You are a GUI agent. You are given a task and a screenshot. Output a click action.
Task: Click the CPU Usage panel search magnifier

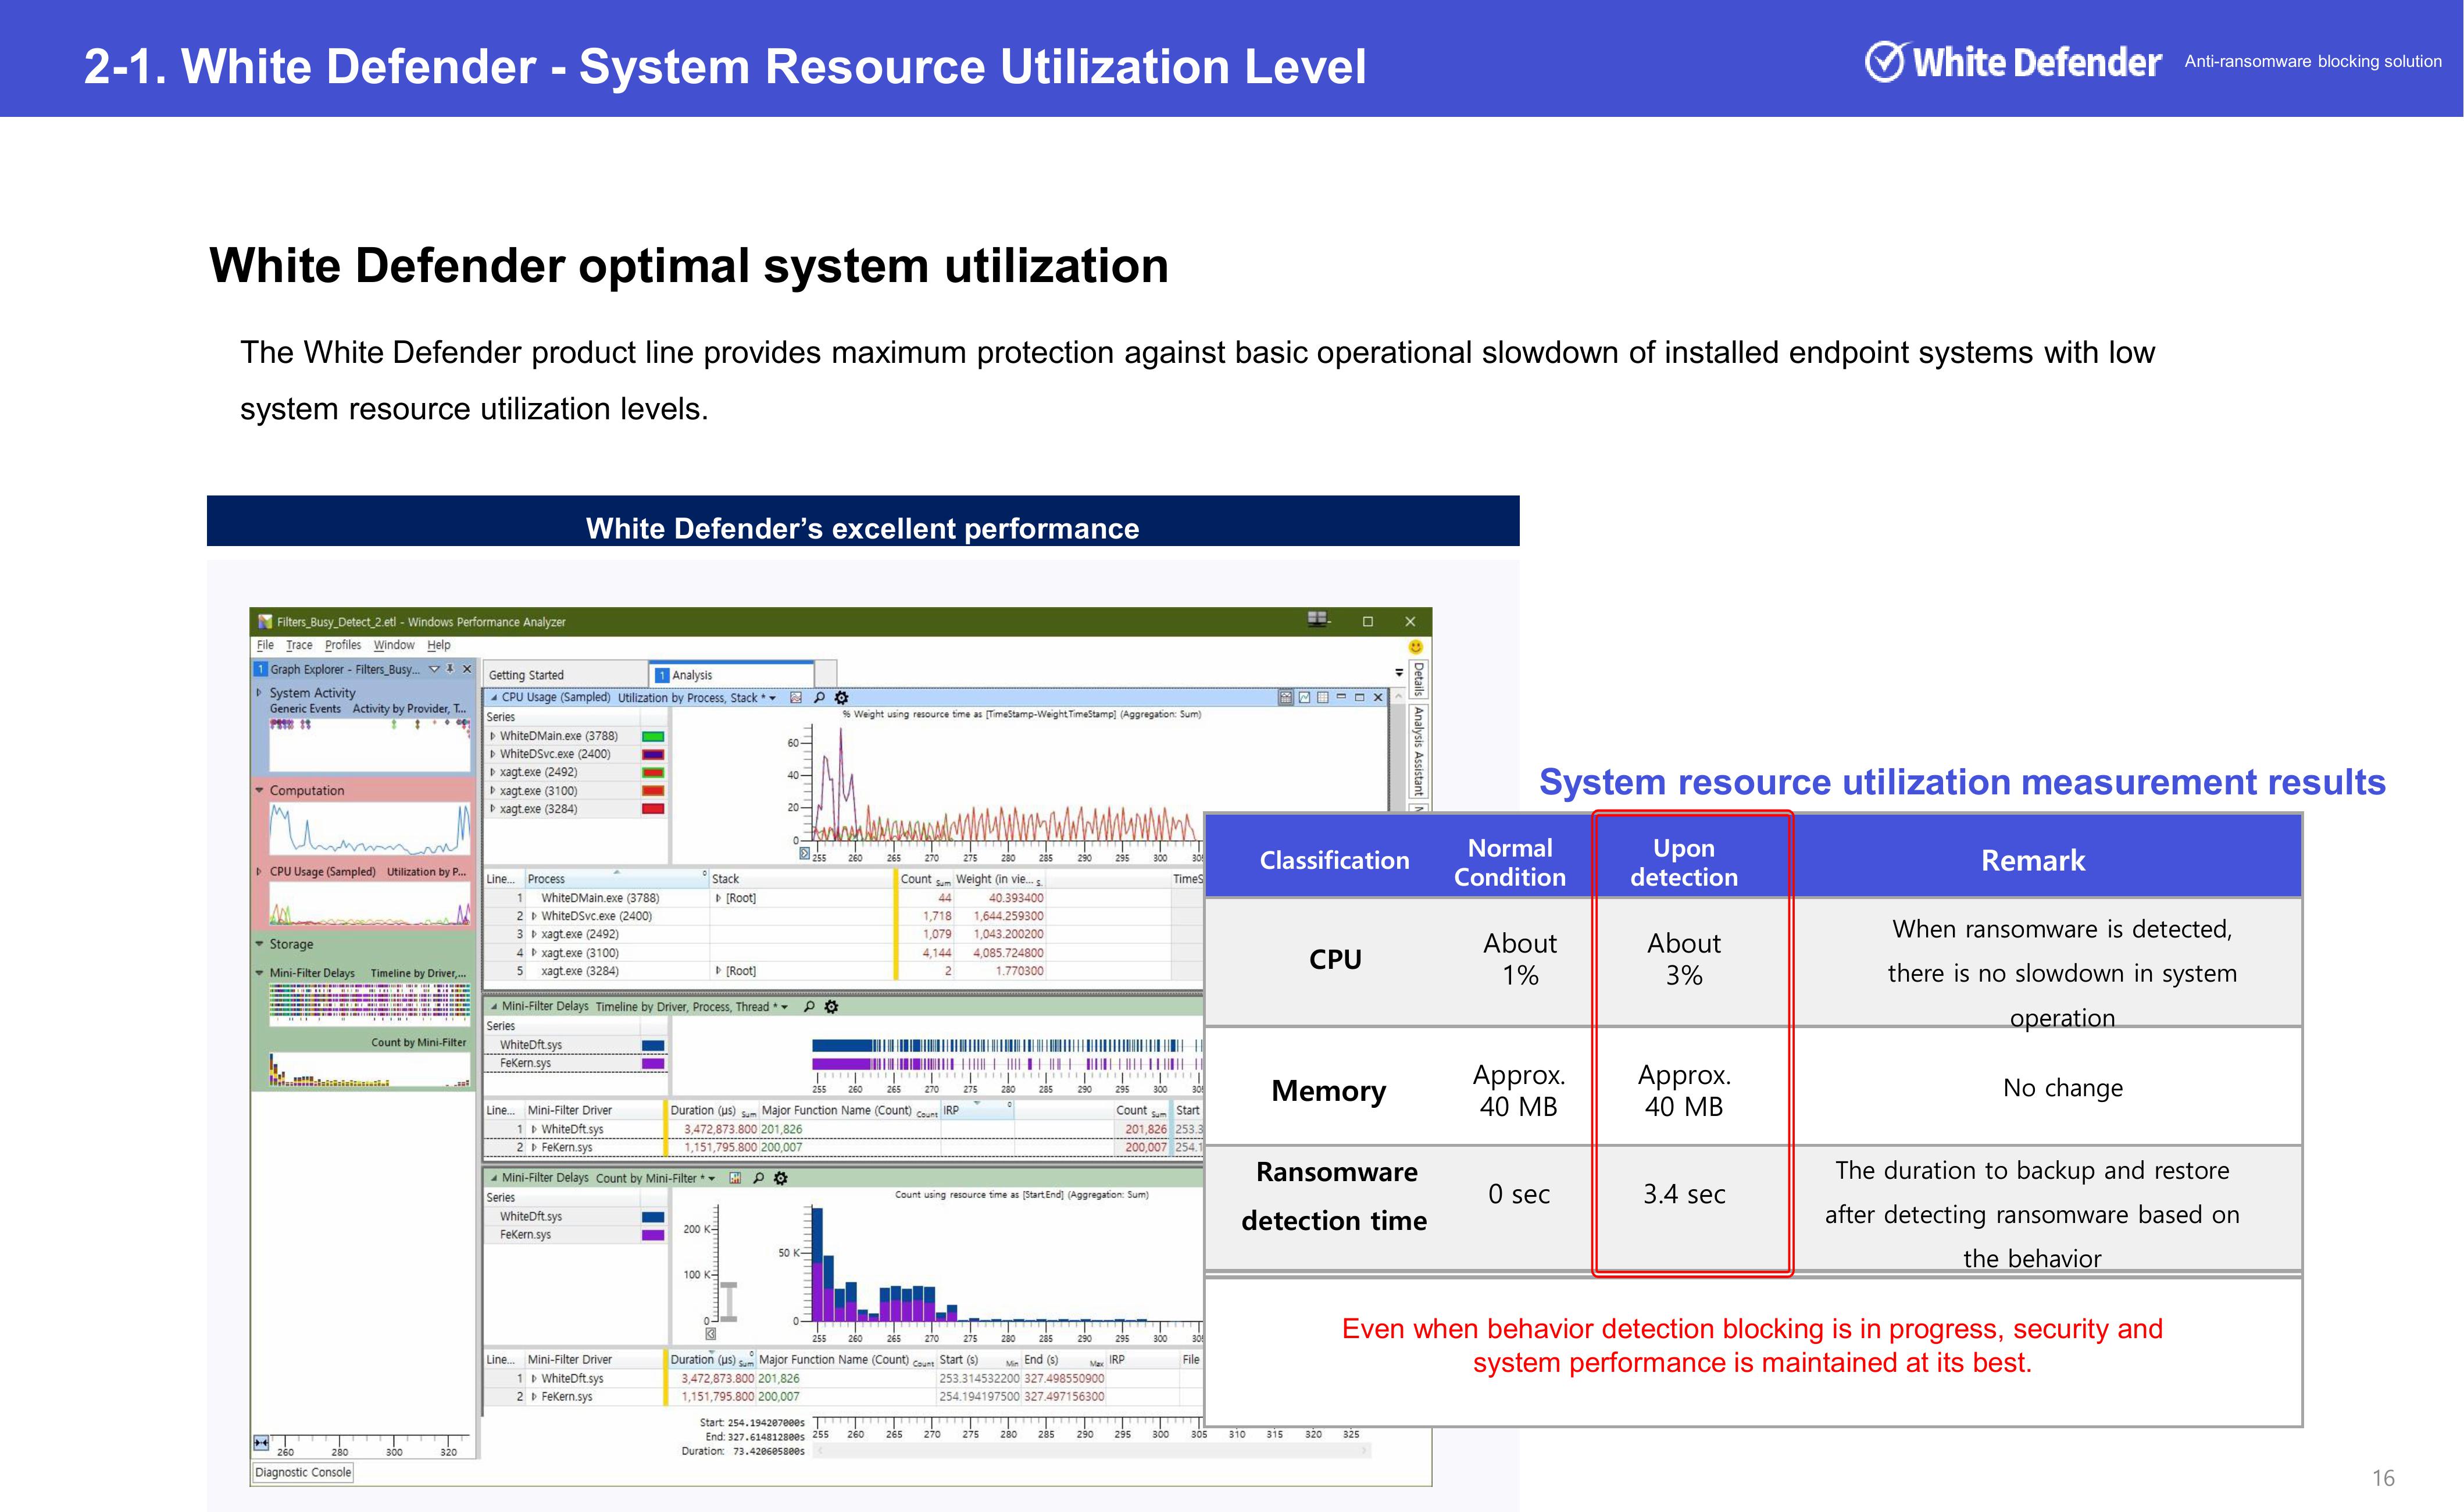[819, 698]
